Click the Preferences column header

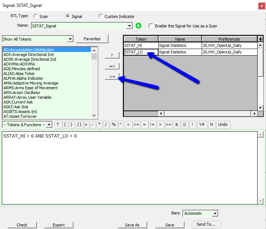229,39
